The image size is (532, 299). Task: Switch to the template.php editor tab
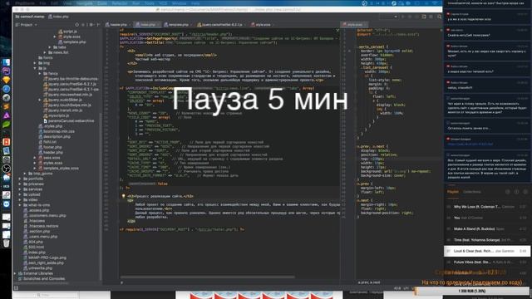pos(178,25)
